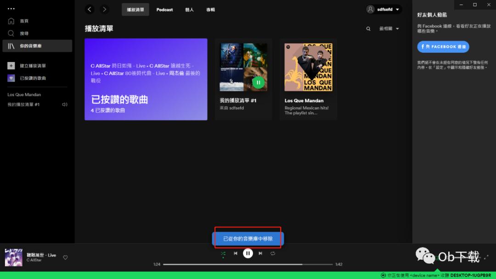The width and height of the screenshot is (496, 279).
Task: Click the 與 FACEBOOK 連線 button
Action: click(443, 46)
